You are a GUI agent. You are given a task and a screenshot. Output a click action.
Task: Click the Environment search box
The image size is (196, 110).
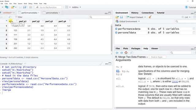[x=185, y=21]
